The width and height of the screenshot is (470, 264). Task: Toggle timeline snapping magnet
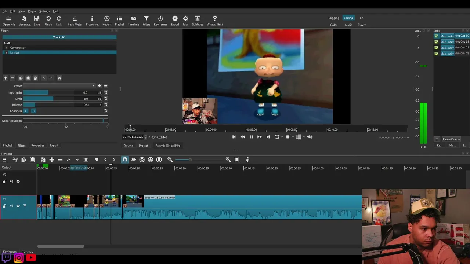(x=125, y=160)
